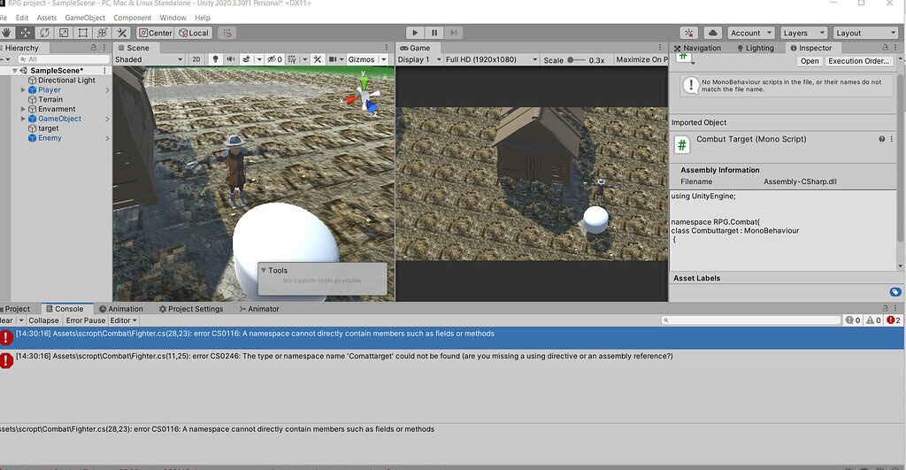Click Maximize On Play
The image size is (906, 470).
point(641,59)
